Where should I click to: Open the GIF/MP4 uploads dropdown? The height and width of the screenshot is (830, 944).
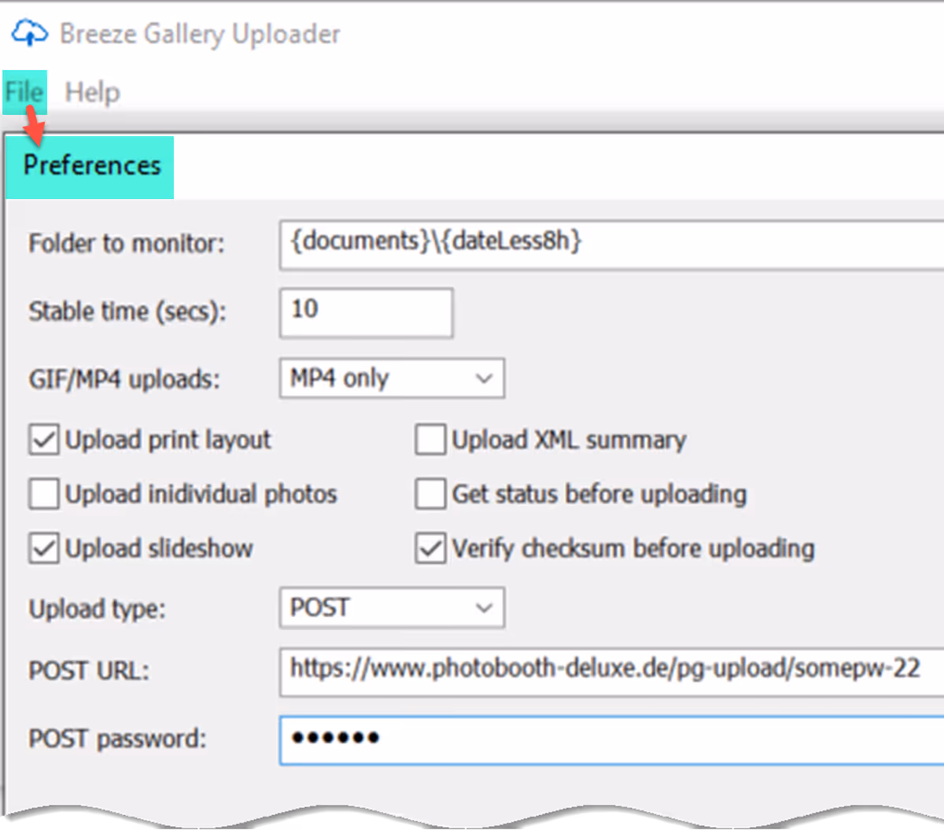click(x=392, y=378)
